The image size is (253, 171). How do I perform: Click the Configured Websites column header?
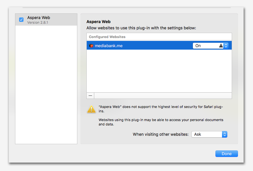click(159, 37)
